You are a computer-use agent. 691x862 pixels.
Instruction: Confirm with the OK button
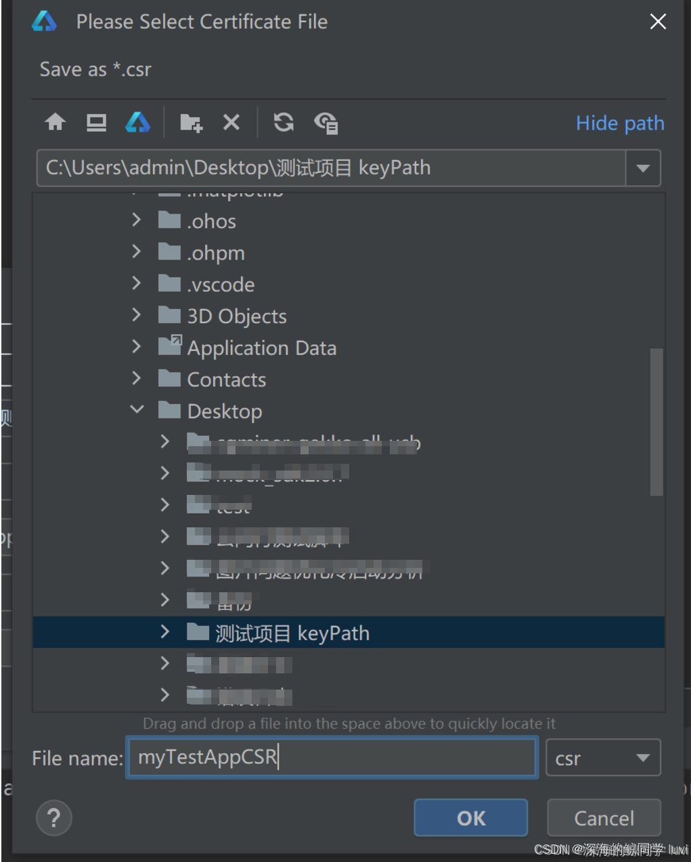coord(471,818)
